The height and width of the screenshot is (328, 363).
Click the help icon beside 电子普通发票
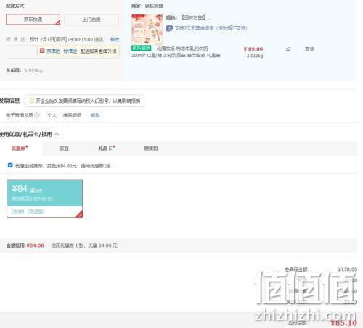click(x=37, y=115)
